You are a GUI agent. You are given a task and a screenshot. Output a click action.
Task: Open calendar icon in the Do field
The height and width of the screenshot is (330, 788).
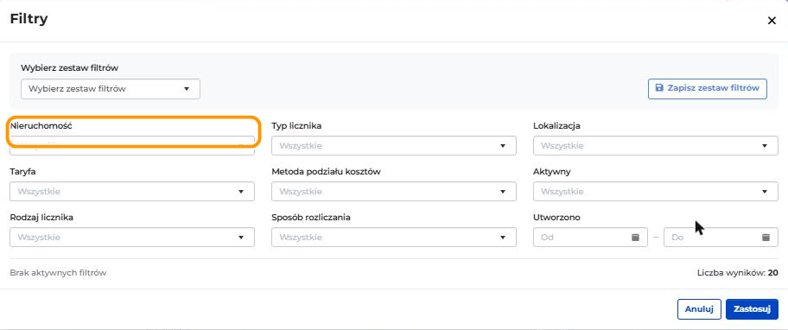click(x=766, y=237)
